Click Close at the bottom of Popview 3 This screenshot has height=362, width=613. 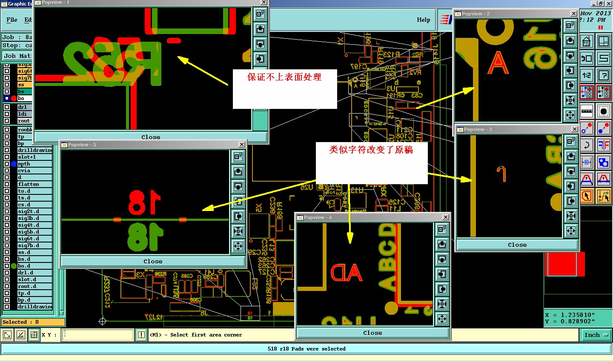[517, 245]
